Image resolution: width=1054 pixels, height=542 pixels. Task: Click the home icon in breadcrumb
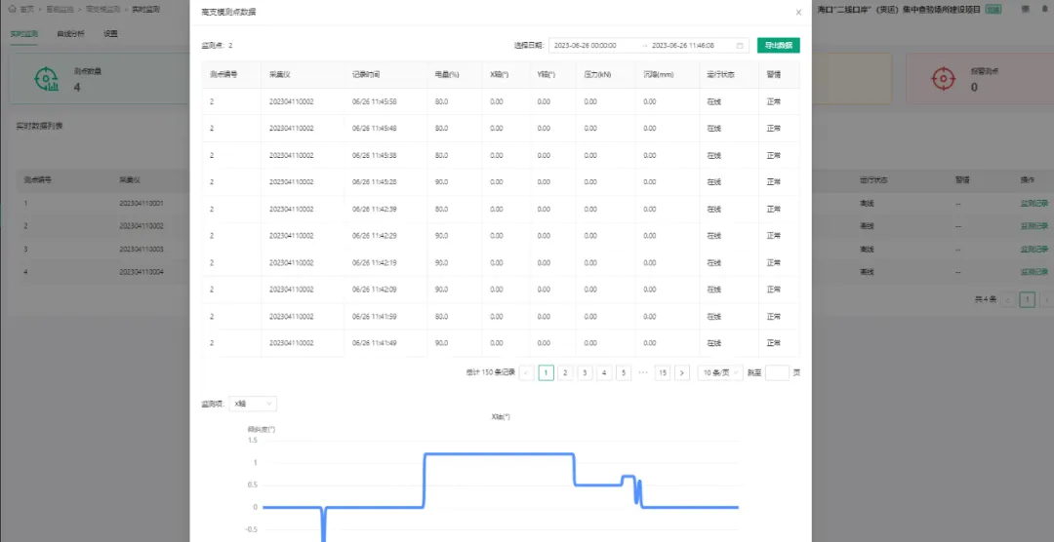pos(12,10)
